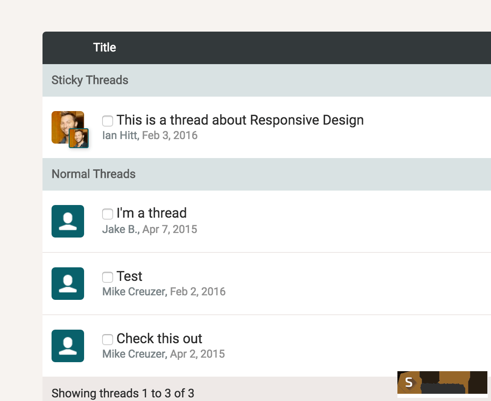Click the avatar icon beside "I'm a thread"
The image size is (491, 401).
[68, 221]
